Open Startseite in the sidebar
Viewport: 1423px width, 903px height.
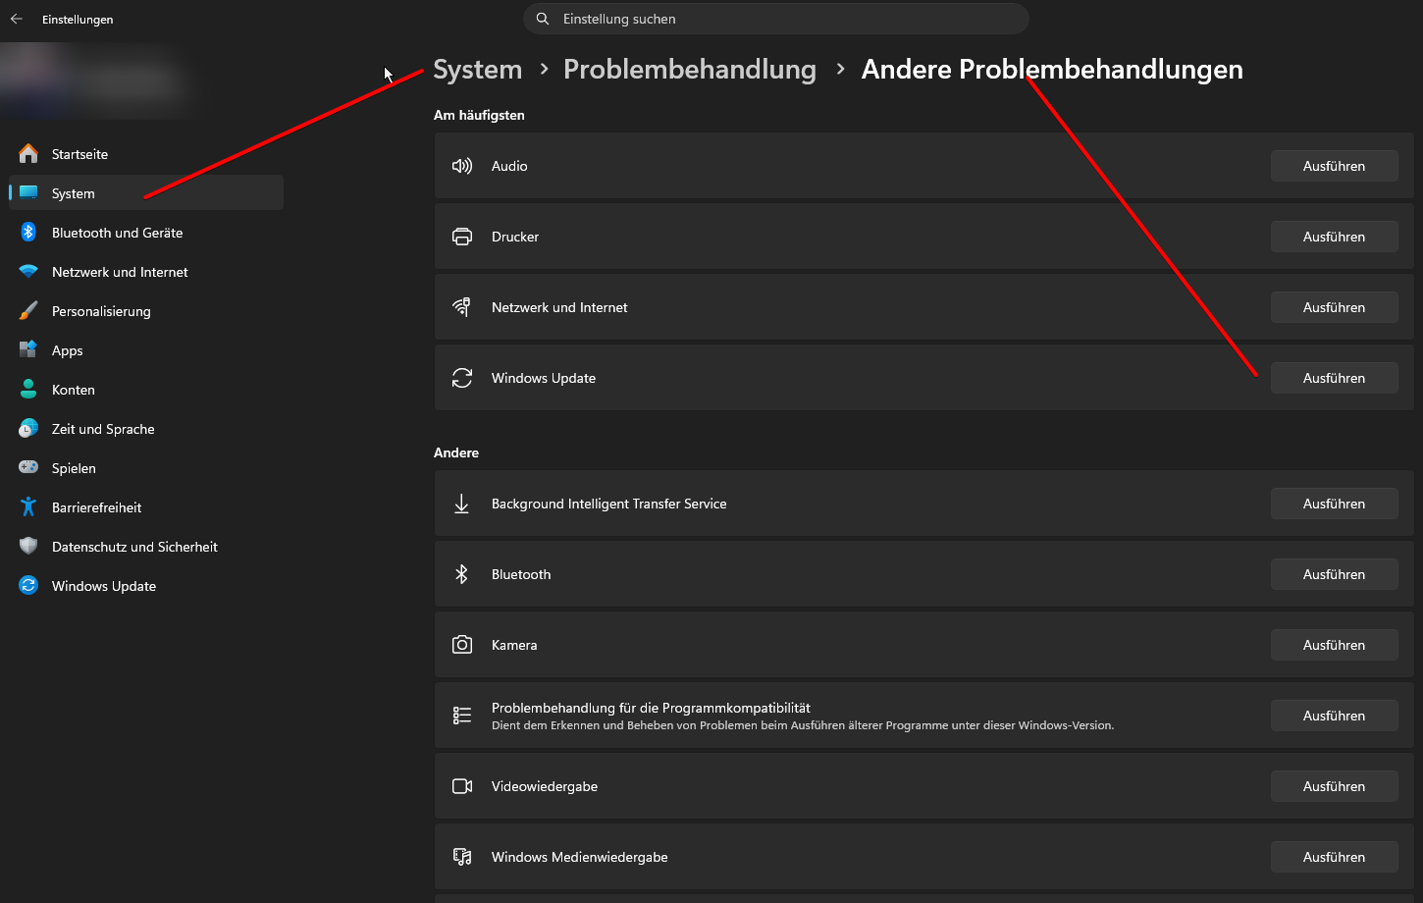coord(146,154)
